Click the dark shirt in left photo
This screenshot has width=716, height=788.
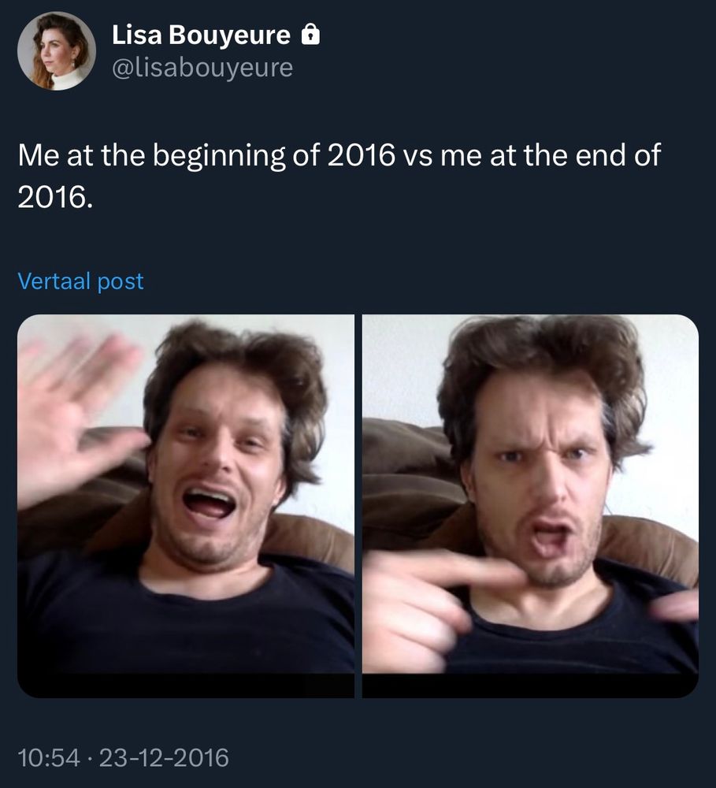click(x=185, y=623)
